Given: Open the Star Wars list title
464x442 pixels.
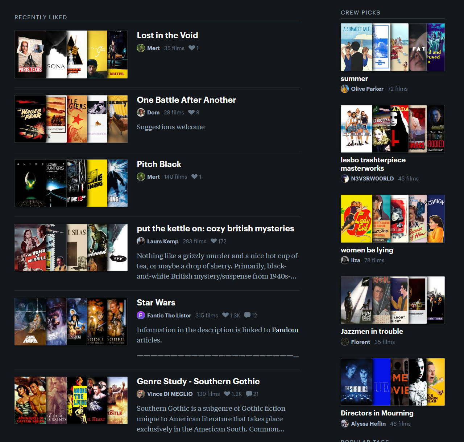Looking at the screenshot, I should pyautogui.click(x=156, y=303).
